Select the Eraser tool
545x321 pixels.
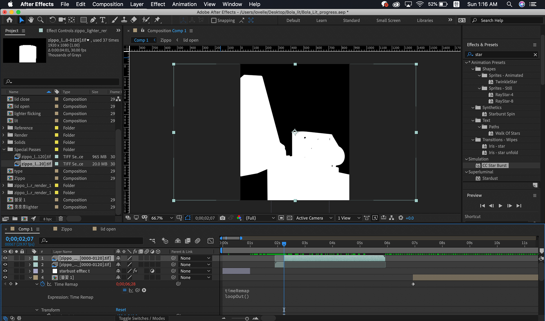134,20
